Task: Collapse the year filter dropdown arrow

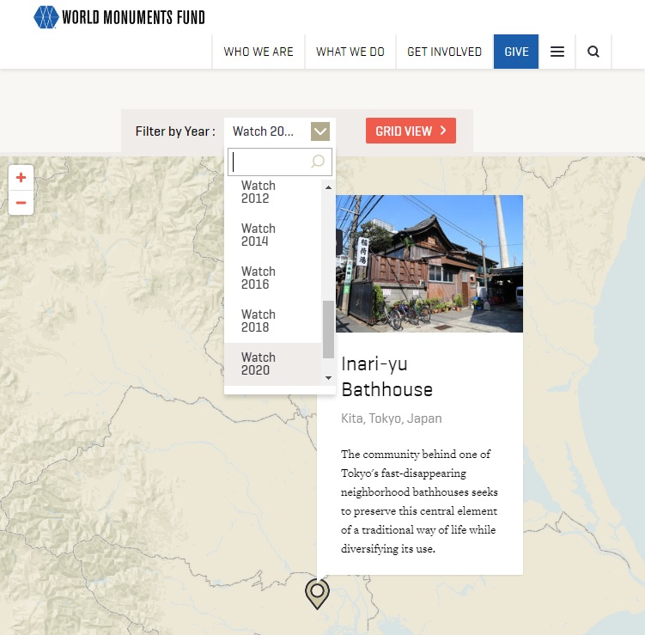Action: click(x=319, y=131)
